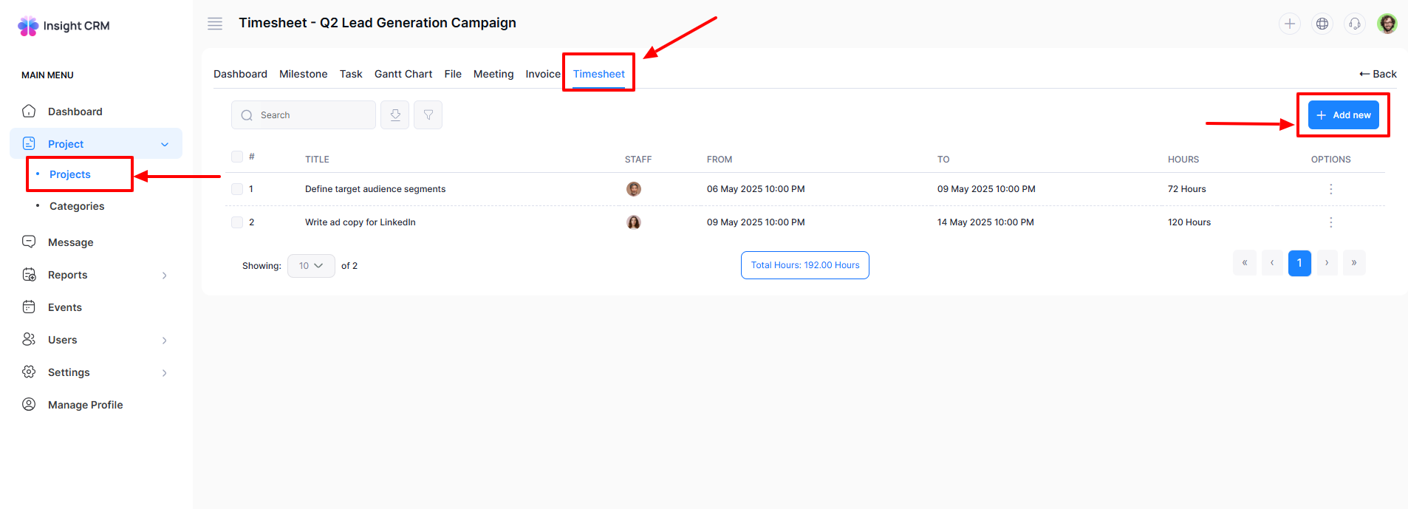Click the hamburger menu icon

click(215, 24)
